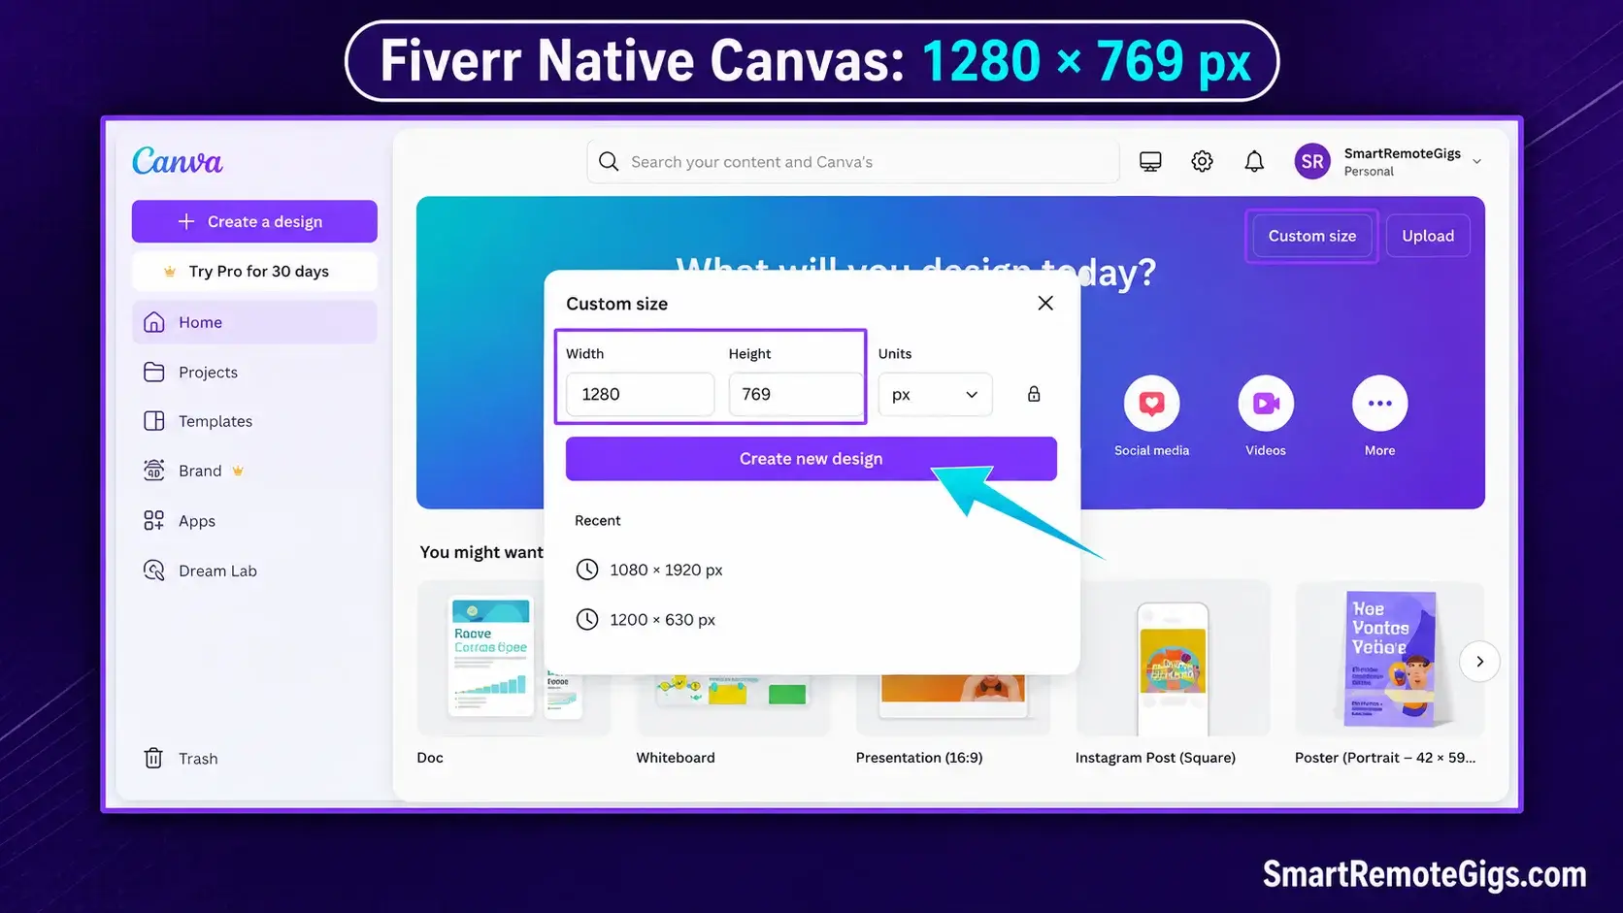Image resolution: width=1623 pixels, height=913 pixels.
Task: Click the Custom size button
Action: point(1312,236)
